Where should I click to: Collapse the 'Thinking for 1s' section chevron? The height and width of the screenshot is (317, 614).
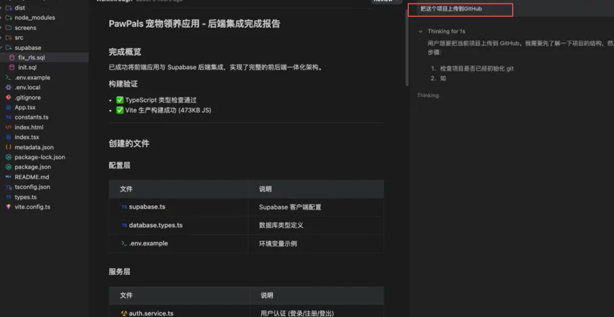point(420,31)
